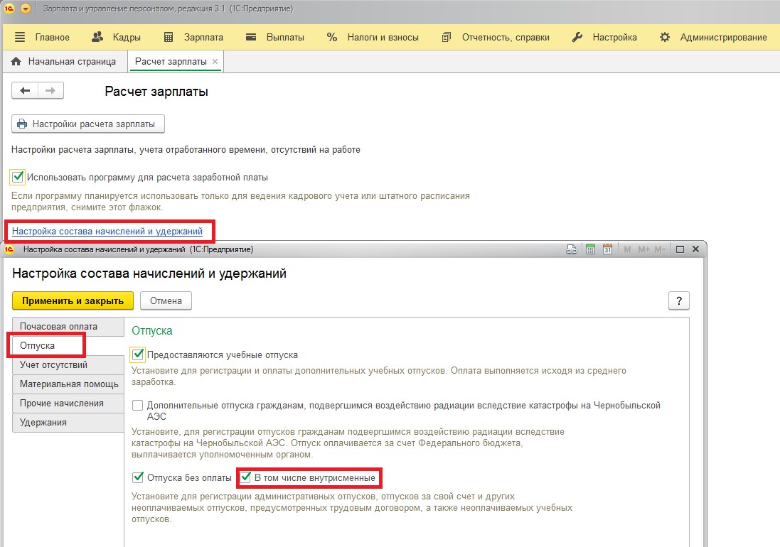
Task: Close the Расчет зарплаты tab
Action: pos(215,62)
